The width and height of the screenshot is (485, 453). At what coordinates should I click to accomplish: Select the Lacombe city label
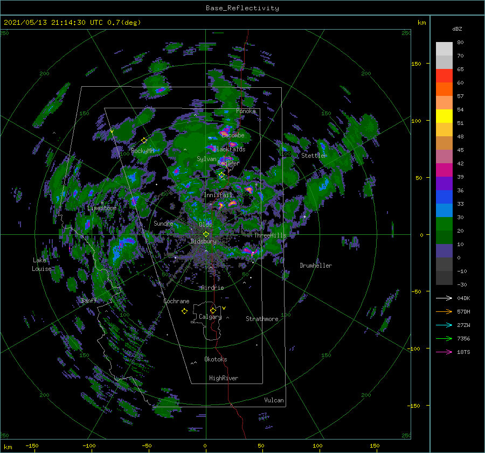click(x=233, y=135)
